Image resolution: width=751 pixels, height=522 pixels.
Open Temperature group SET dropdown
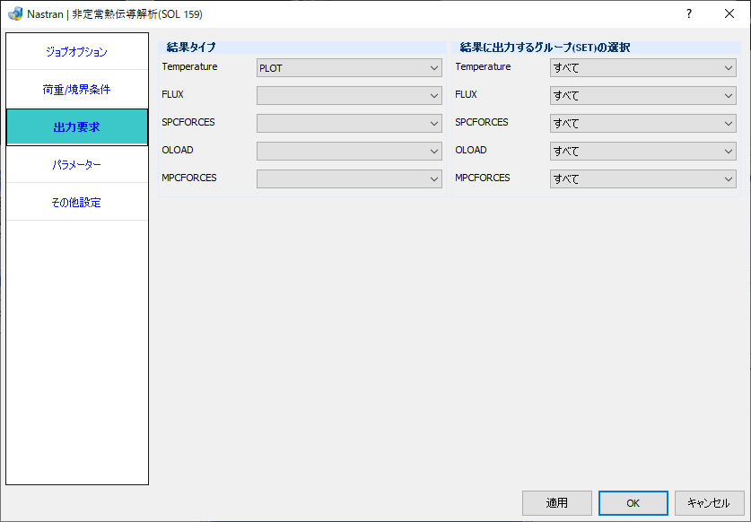[642, 68]
